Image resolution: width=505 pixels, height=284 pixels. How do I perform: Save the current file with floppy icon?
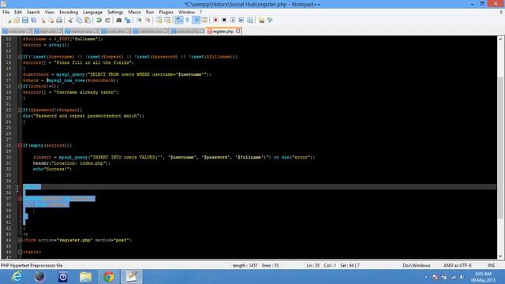pos(24,21)
